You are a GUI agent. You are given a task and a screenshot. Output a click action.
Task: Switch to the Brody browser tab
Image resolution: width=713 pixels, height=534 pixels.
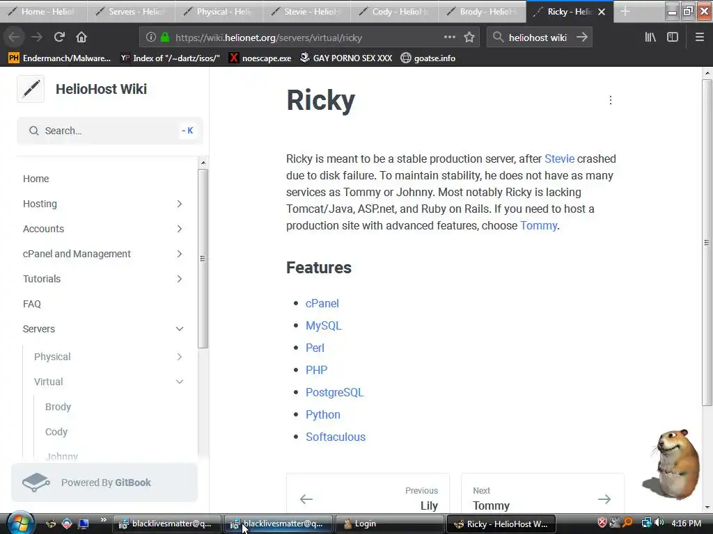pyautogui.click(x=482, y=11)
